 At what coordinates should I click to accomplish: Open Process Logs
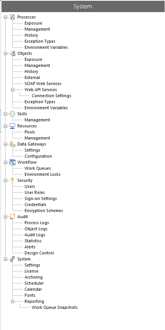click(x=37, y=223)
